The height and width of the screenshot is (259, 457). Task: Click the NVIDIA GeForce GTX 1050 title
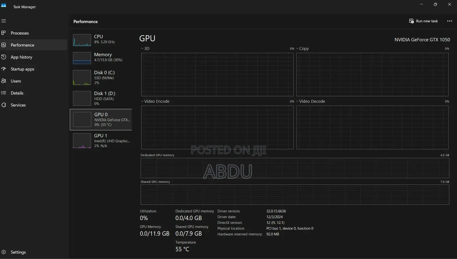click(422, 40)
